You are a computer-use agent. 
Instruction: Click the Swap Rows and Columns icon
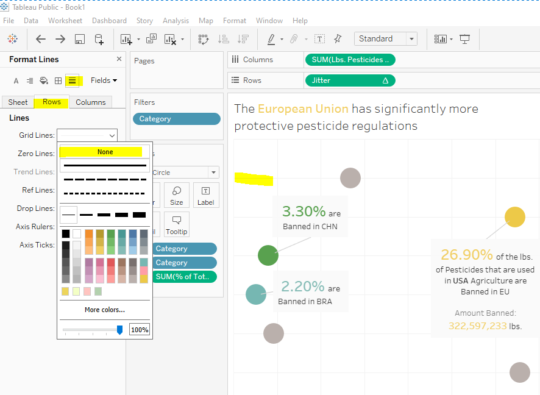tap(204, 39)
